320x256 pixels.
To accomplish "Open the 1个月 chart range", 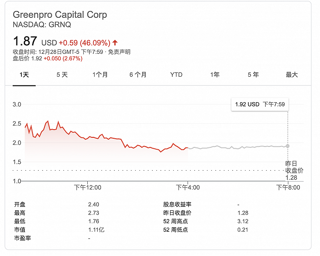I will 100,74.
